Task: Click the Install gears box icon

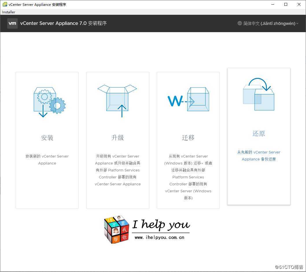Action: coord(49,102)
